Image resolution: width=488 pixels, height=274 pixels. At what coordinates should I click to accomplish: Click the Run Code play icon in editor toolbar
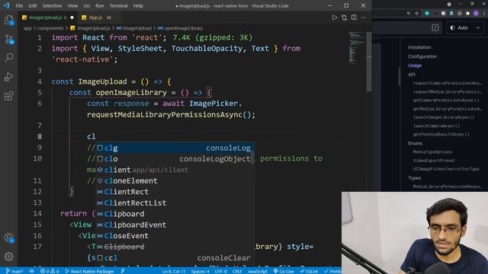coord(334,18)
